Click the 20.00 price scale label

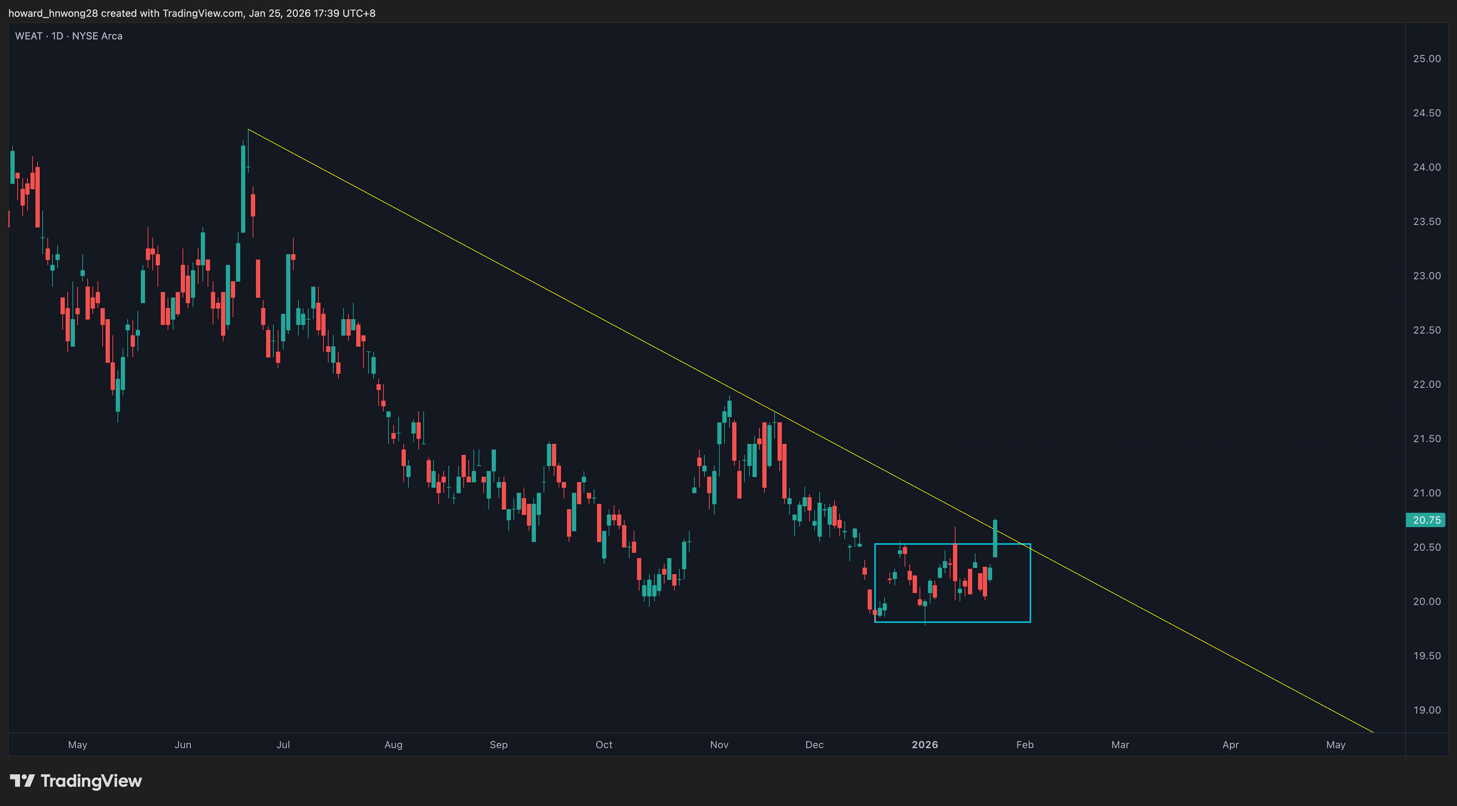(1427, 602)
